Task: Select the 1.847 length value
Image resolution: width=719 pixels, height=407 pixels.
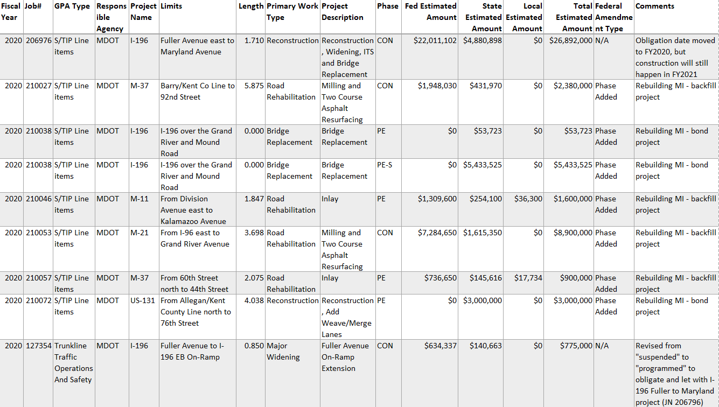Action: (x=254, y=199)
